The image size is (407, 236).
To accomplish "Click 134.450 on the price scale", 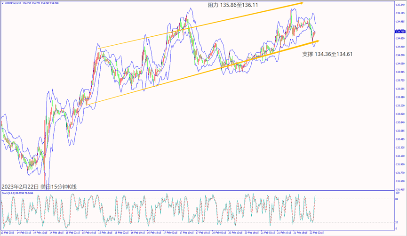I will click(399, 47).
